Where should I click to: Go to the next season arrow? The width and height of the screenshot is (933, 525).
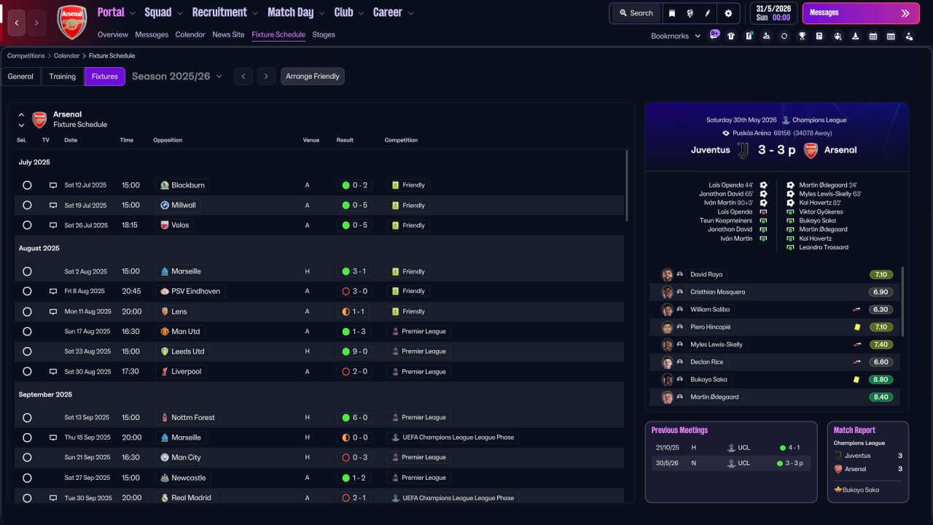266,77
